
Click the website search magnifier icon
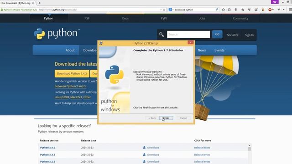[x=162, y=35]
